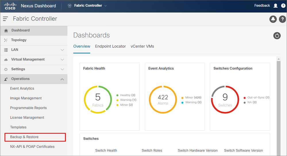Click the NA (2) legend entry
The image size is (287, 156).
coord(250,102)
